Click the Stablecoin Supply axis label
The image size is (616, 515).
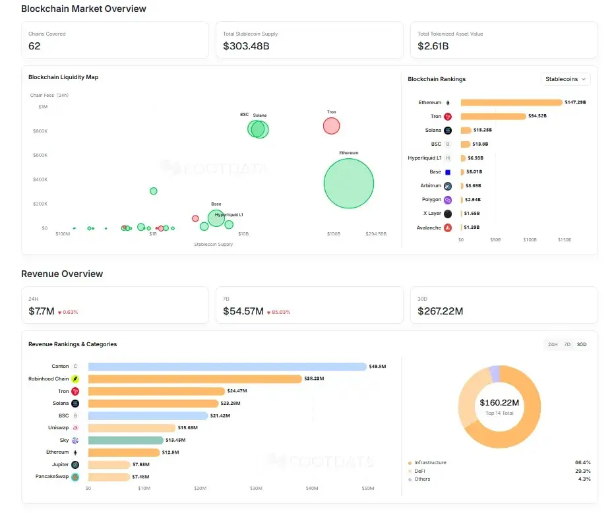(213, 245)
